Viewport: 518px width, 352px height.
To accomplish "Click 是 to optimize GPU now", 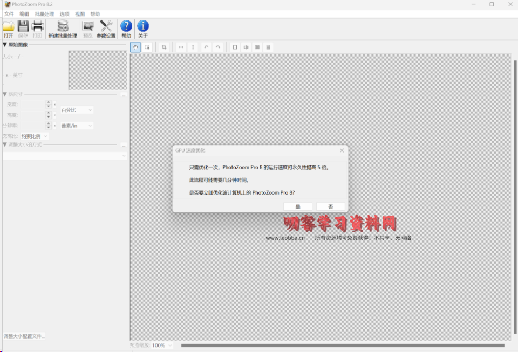I will point(298,206).
